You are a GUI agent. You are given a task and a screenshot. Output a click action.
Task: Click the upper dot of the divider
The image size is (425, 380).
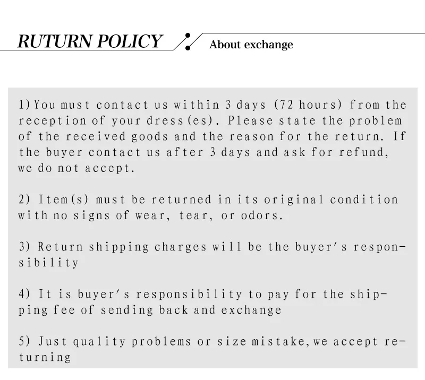point(188,36)
